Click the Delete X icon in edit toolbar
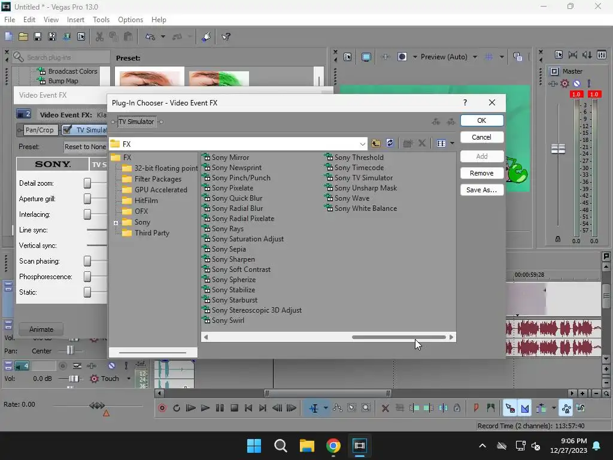Viewport: 613px width, 460px height. pyautogui.click(x=385, y=408)
